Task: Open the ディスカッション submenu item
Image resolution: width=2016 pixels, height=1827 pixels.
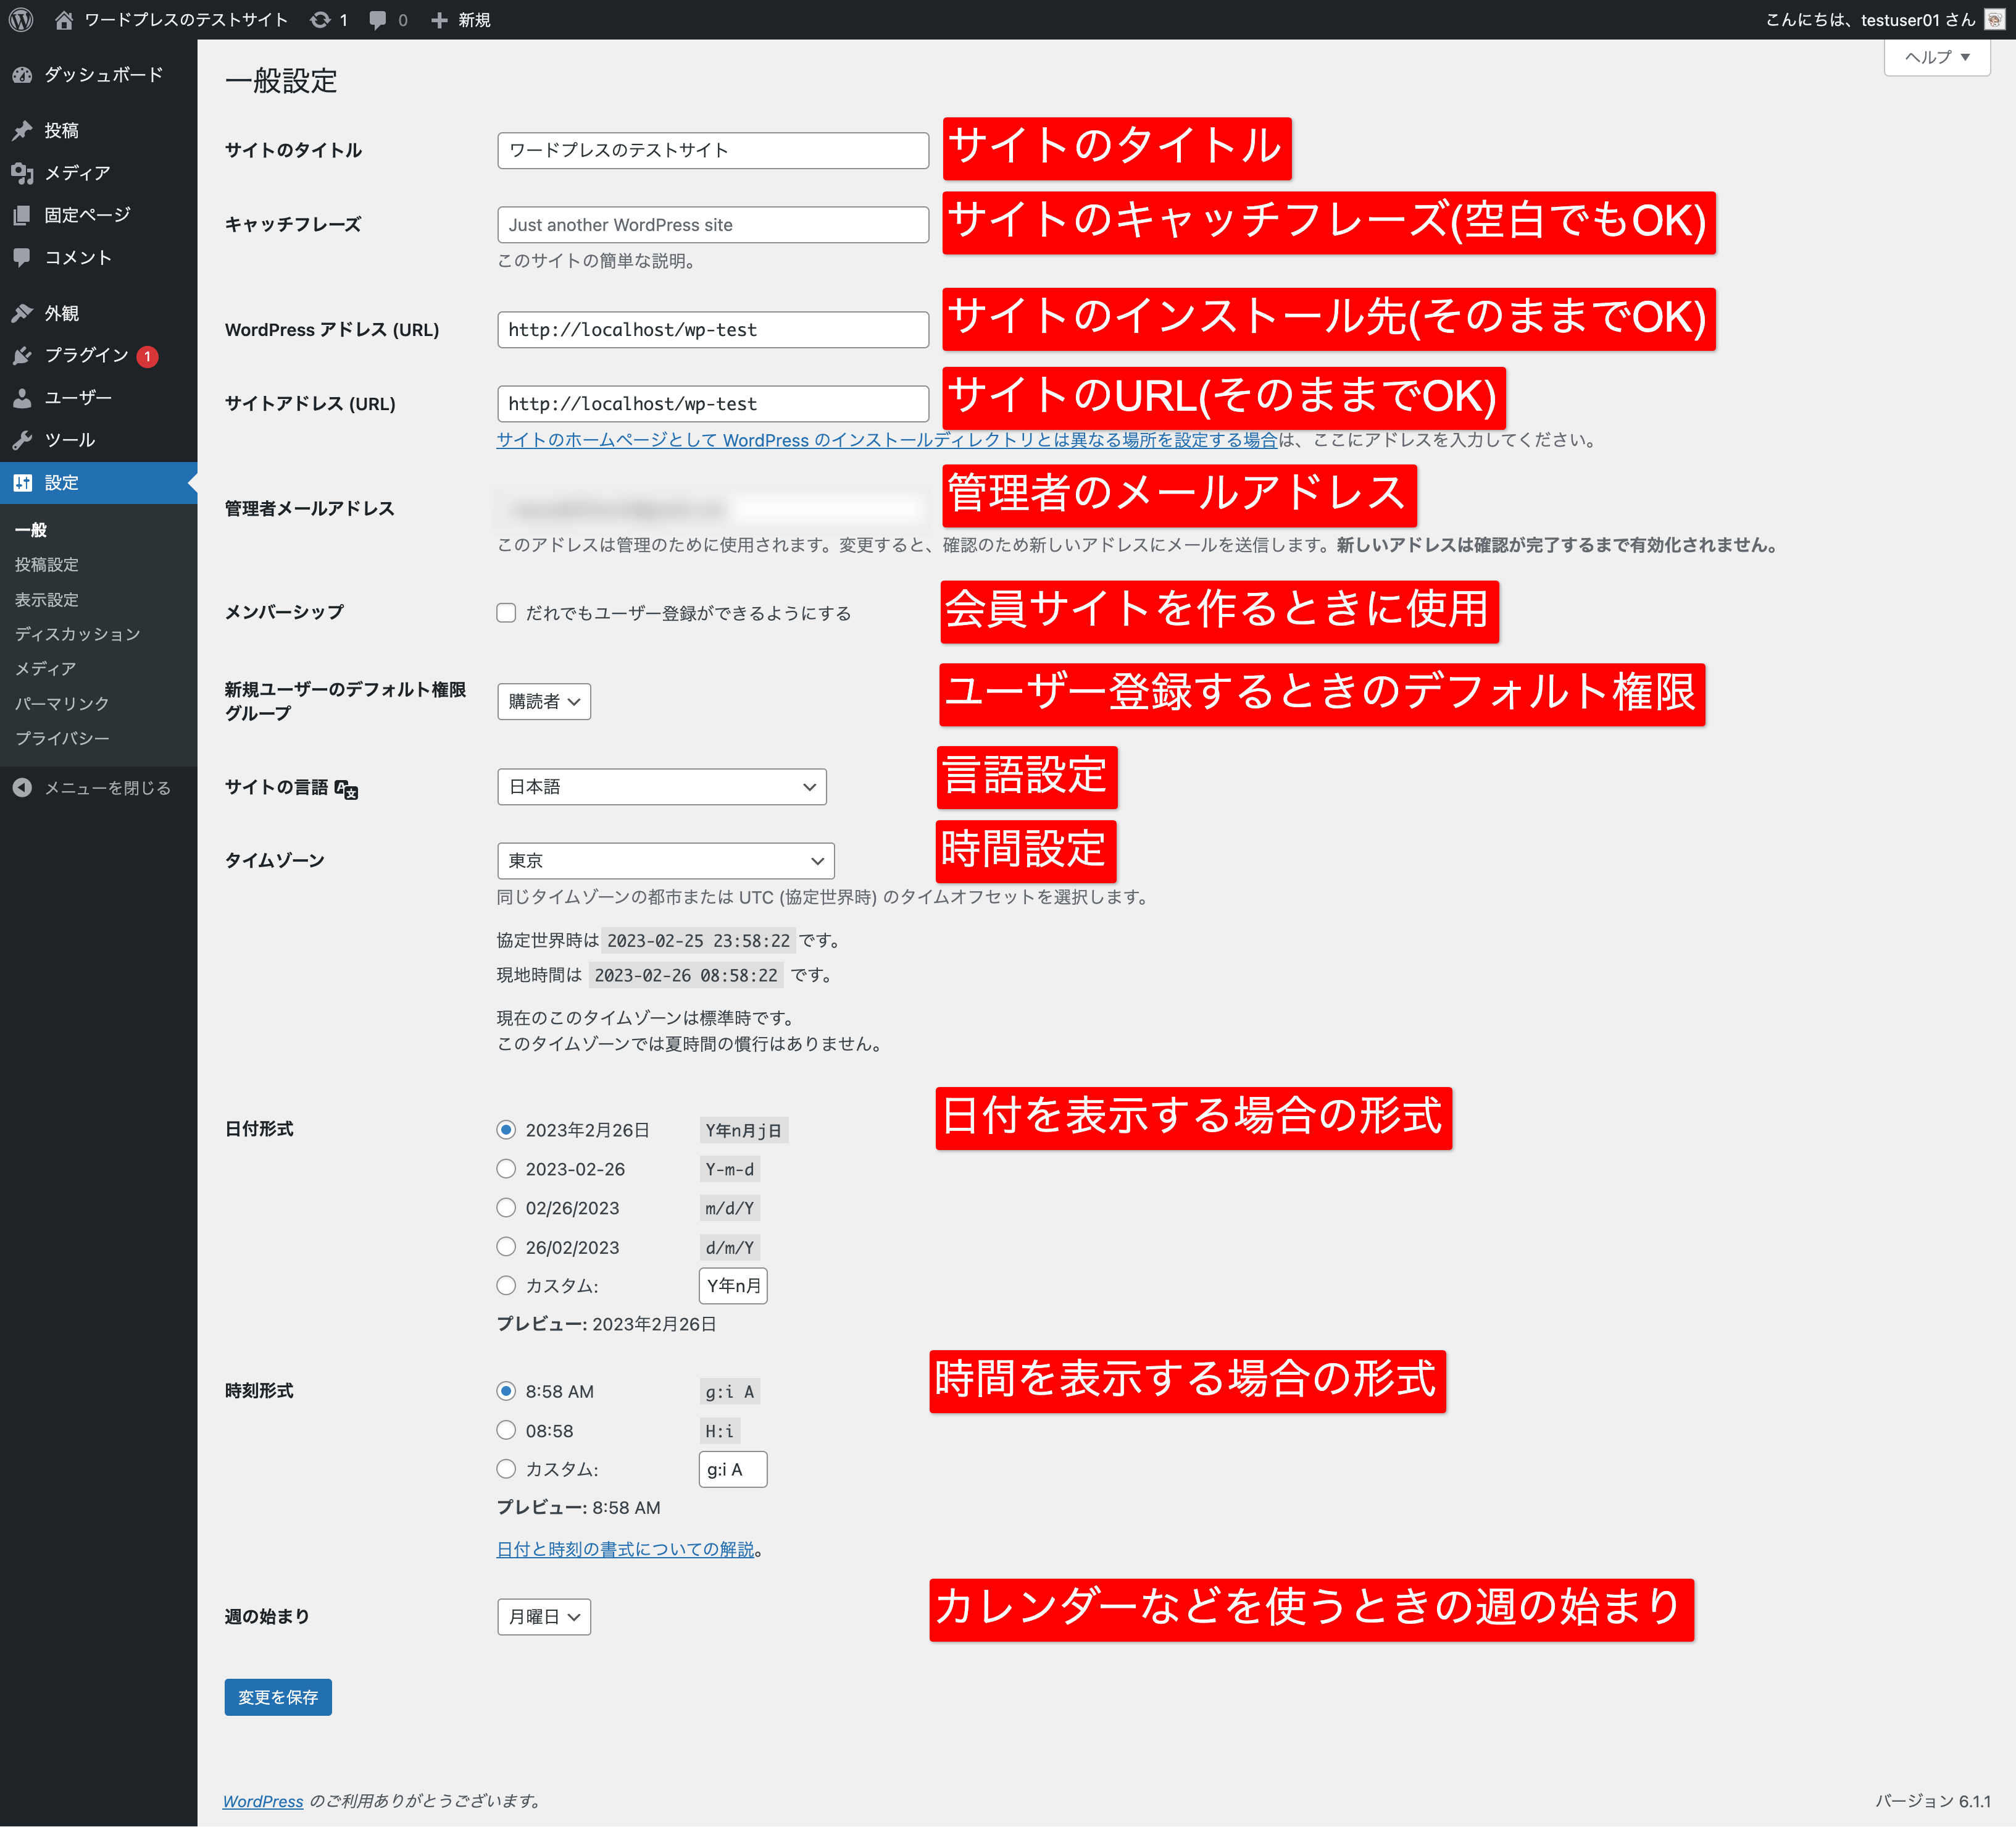Action: (x=77, y=634)
